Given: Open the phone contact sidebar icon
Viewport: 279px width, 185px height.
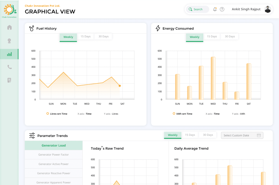Looking at the screenshot, I should (x=9, y=67).
